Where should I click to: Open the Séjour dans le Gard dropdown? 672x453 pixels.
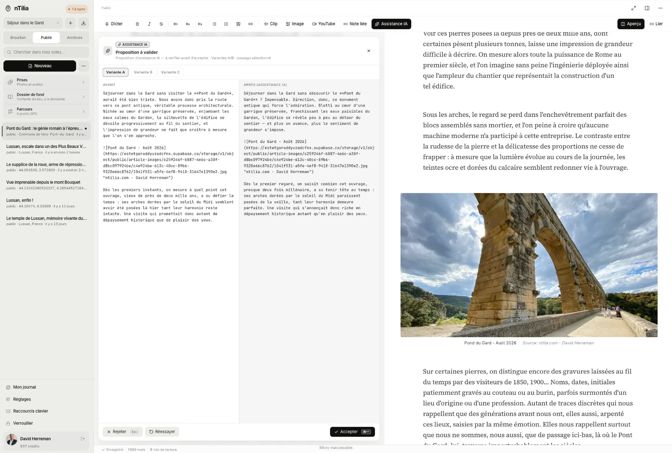33,23
